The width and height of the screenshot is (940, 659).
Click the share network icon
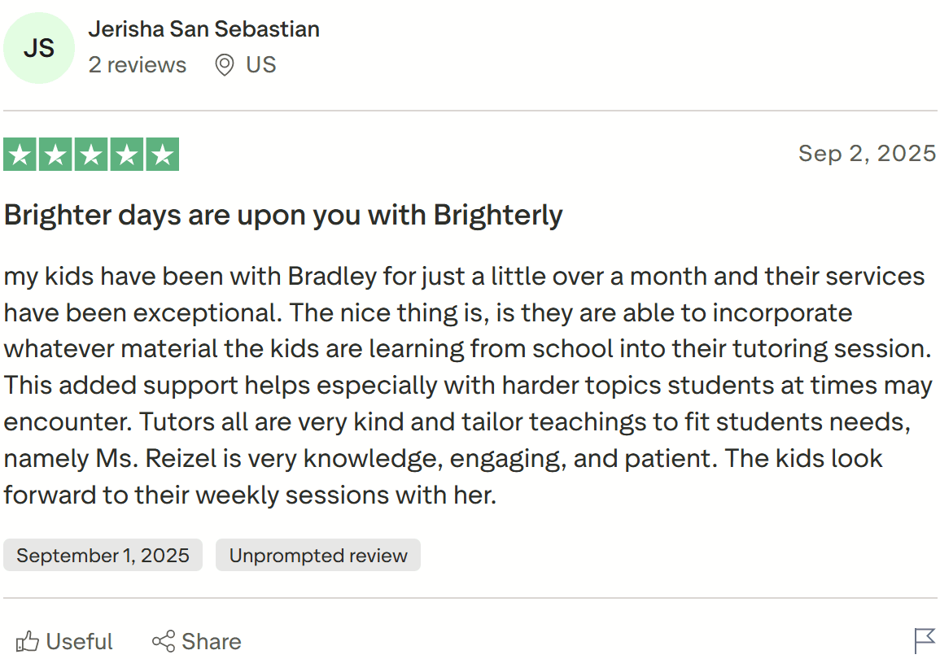click(x=164, y=641)
